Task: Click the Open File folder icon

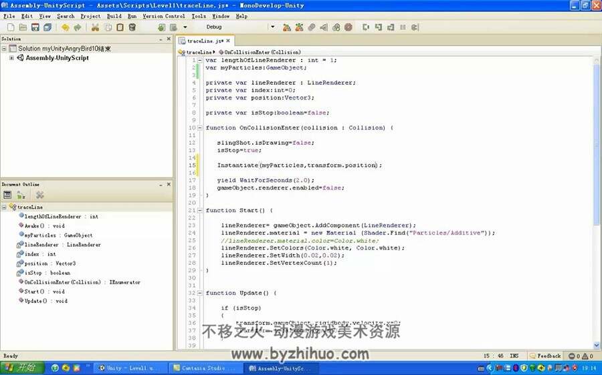Action: pyautogui.click(x=23, y=27)
